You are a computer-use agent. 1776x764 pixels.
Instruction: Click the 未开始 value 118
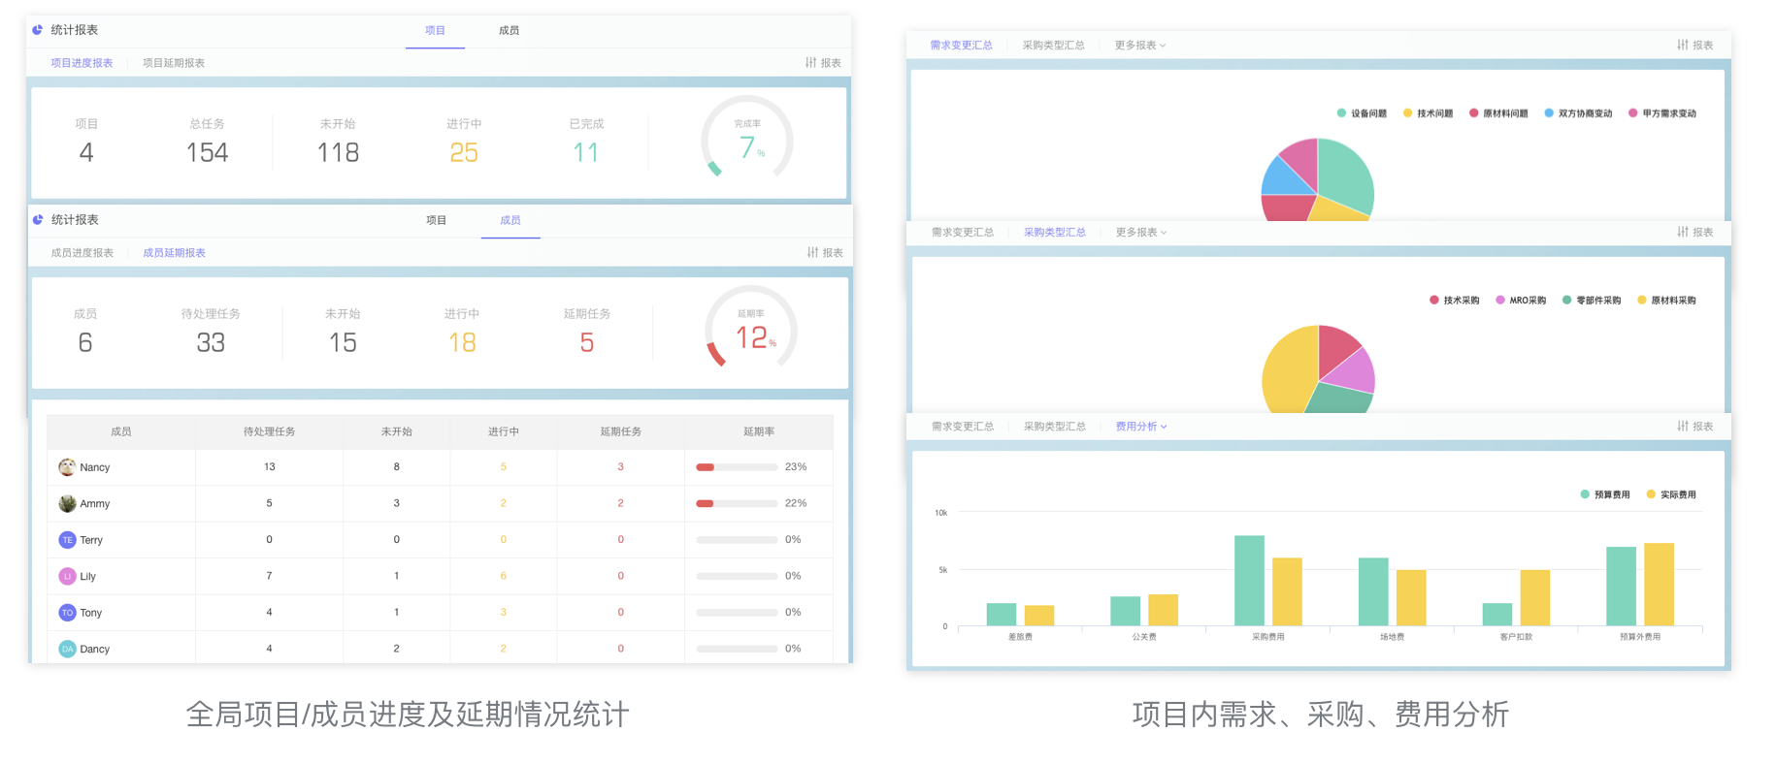pos(338,152)
